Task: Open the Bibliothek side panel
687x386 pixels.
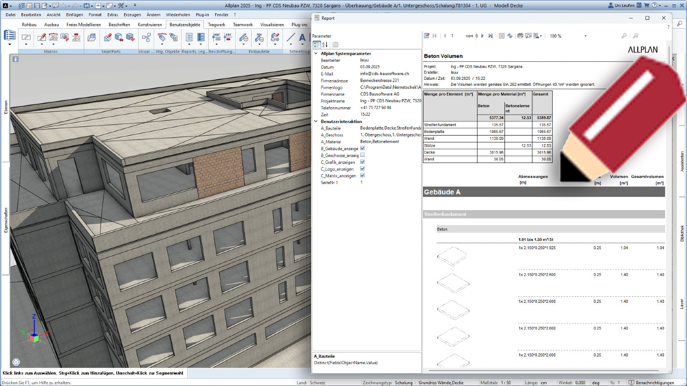Action: (x=682, y=233)
